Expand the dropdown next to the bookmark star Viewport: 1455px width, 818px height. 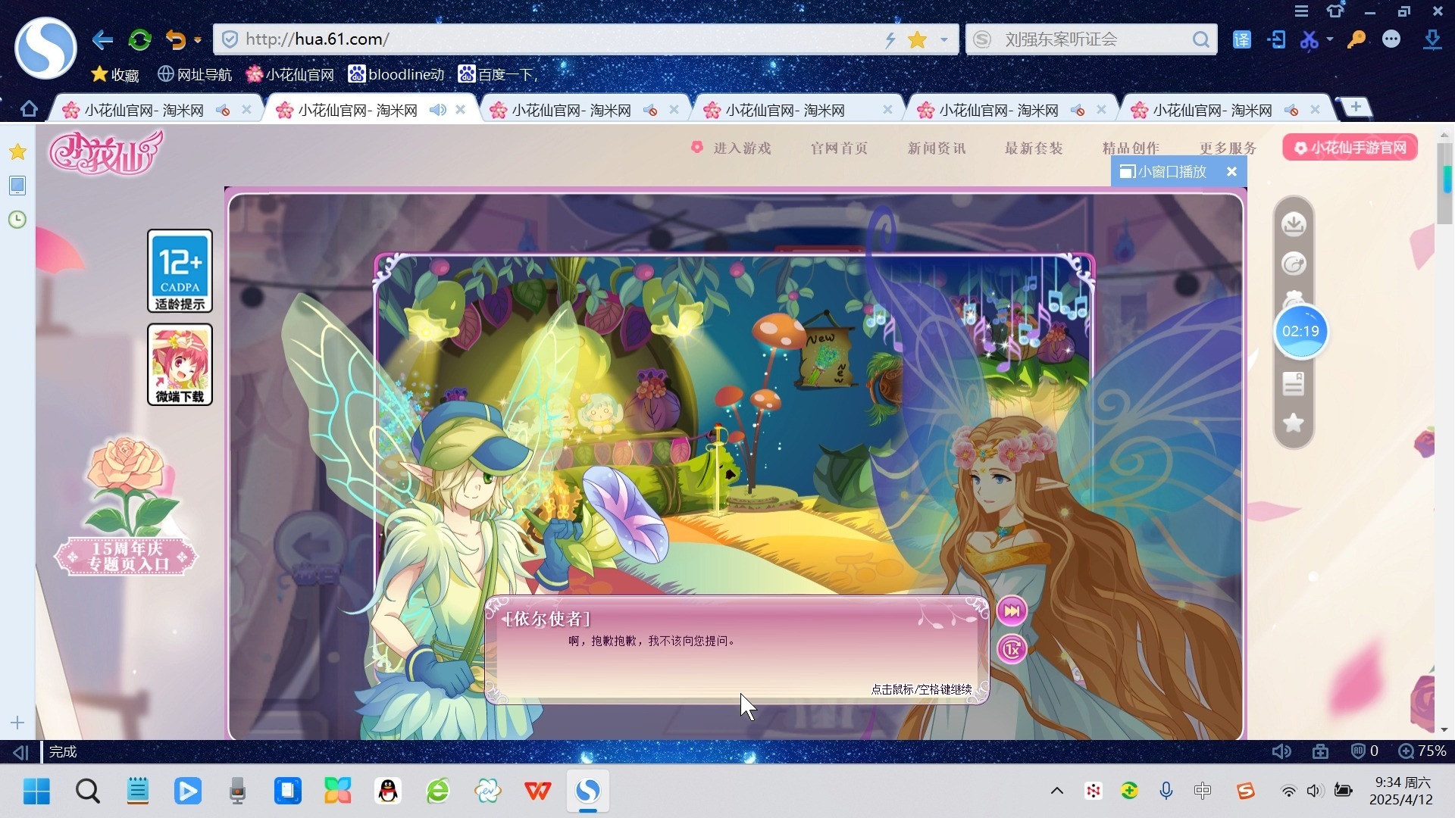click(x=943, y=39)
